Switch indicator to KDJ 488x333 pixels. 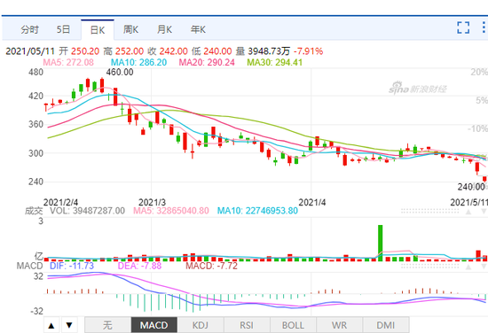pos(201,325)
